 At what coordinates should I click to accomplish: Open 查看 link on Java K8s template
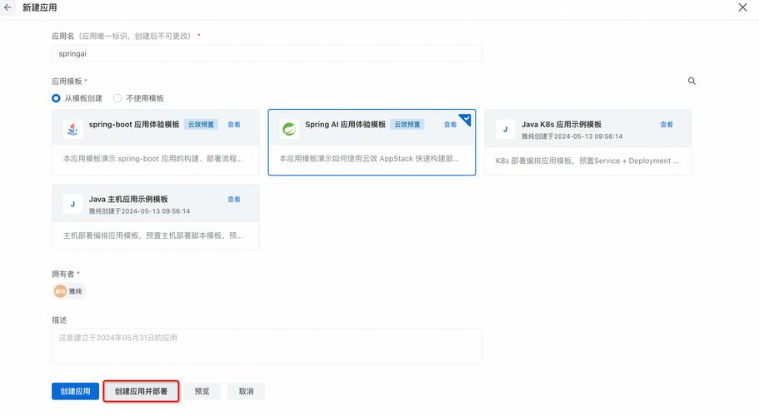click(x=667, y=125)
